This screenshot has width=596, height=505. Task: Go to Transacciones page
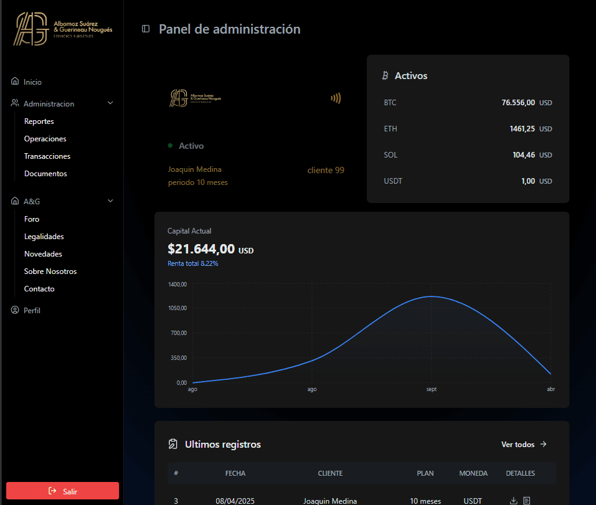tap(47, 156)
